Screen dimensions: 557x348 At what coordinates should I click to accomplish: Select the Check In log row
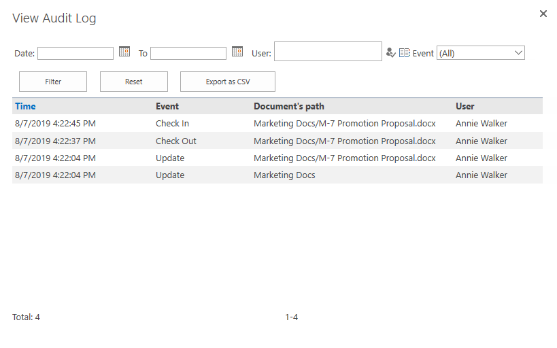click(x=277, y=123)
